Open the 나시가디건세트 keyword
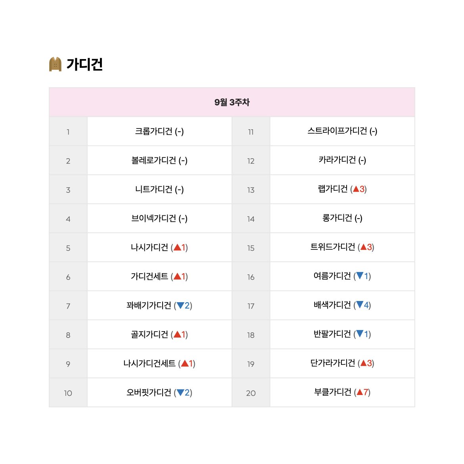464x464 pixels. [x=150, y=363]
